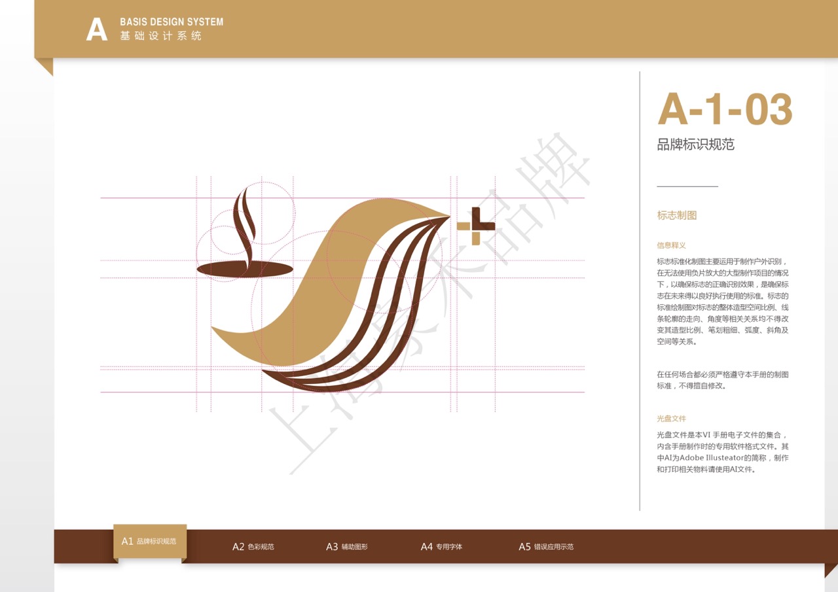Select the A4 专用字体 tab
This screenshot has width=838, height=592.
441,547
